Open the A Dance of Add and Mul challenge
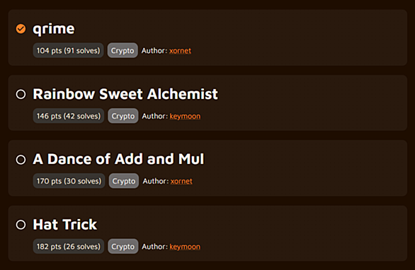Screen dimensions: 415x270 tap(118, 159)
